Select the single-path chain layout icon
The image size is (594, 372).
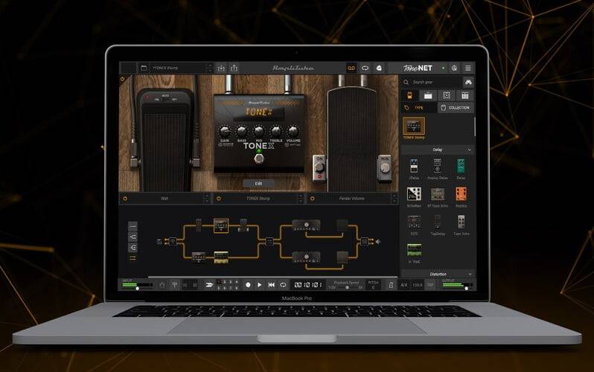point(132,226)
